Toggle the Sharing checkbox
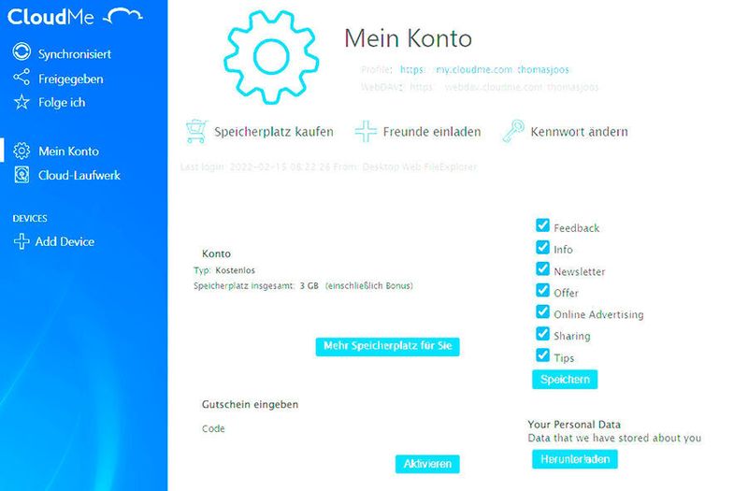This screenshot has height=491, width=748. click(x=542, y=333)
